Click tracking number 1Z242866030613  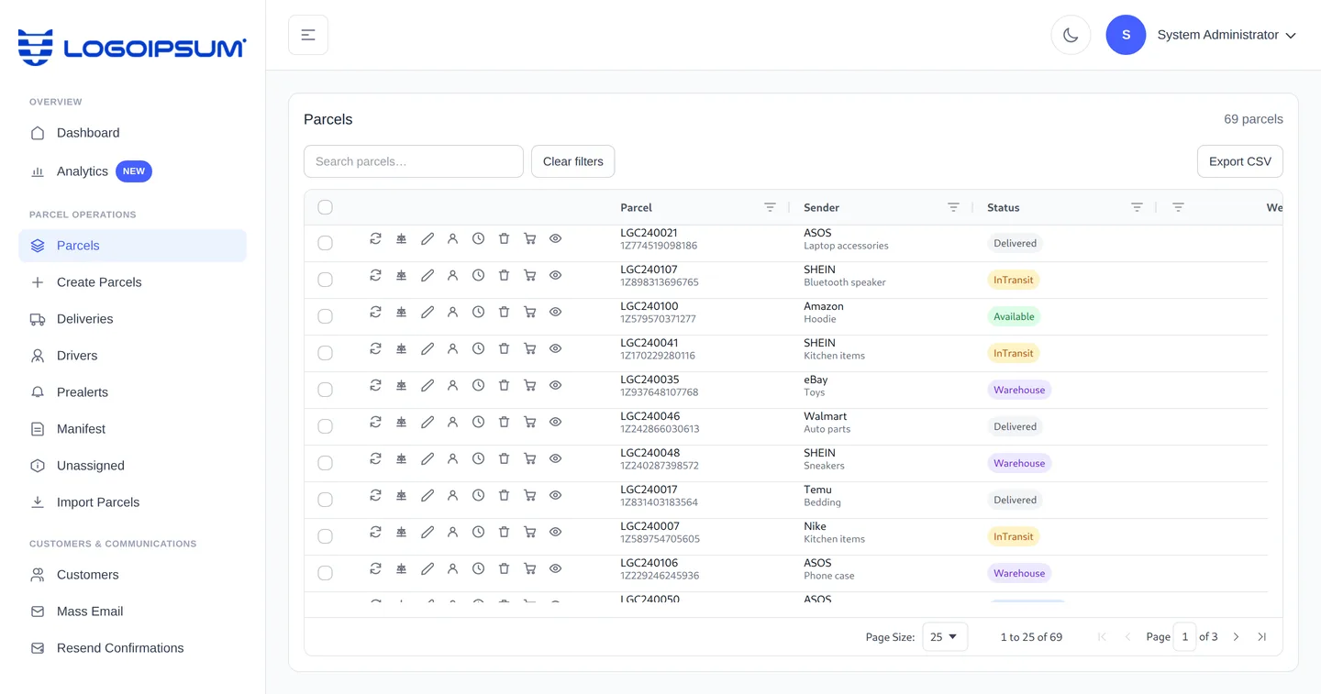(x=660, y=429)
